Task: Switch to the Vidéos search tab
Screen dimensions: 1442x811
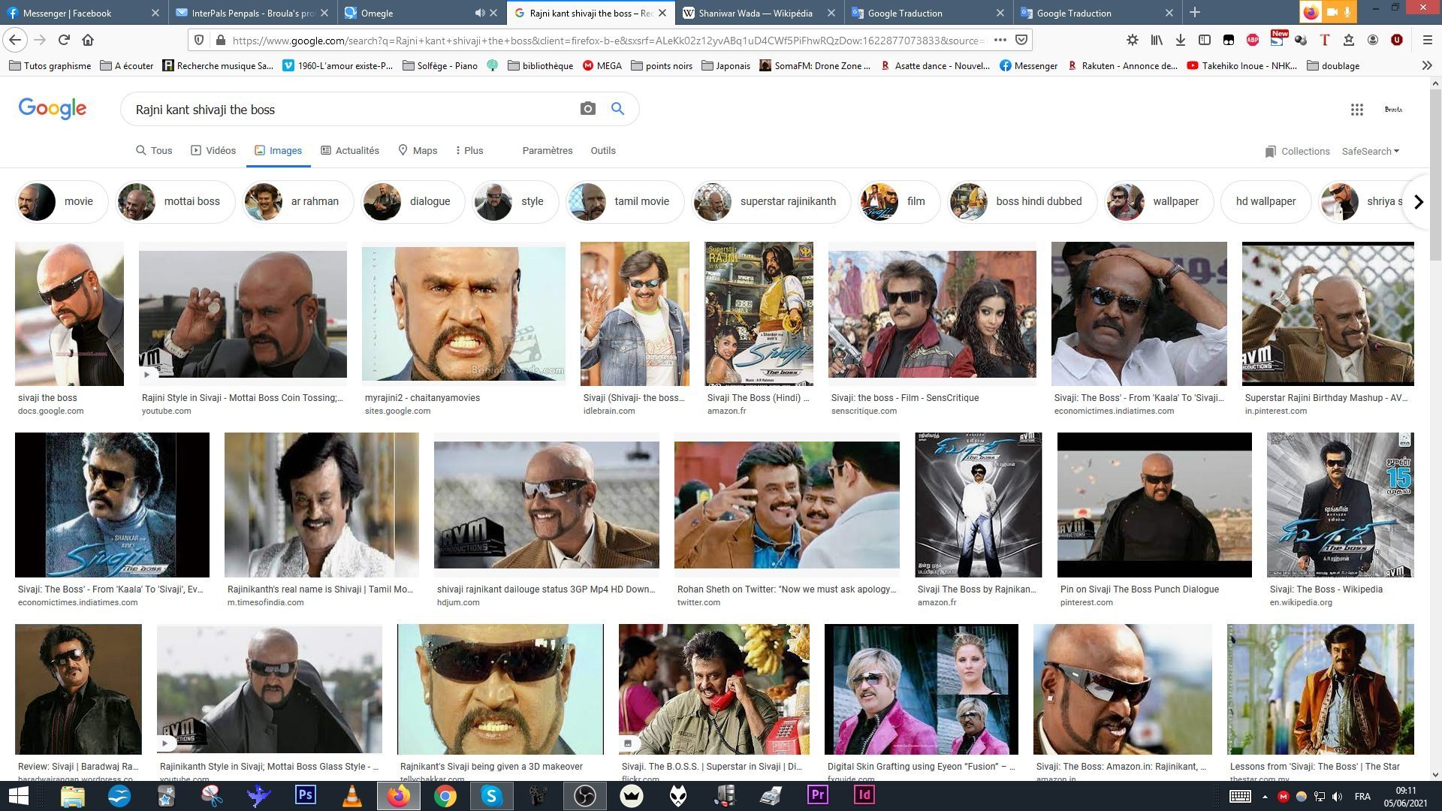Action: 213,150
